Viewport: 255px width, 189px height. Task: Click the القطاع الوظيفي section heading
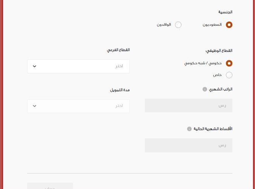[x=219, y=51]
